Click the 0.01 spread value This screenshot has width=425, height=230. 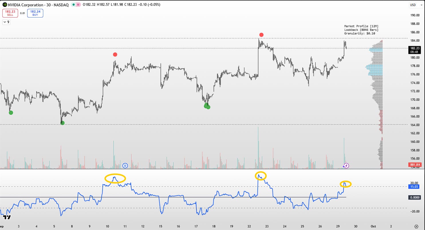point(23,13)
